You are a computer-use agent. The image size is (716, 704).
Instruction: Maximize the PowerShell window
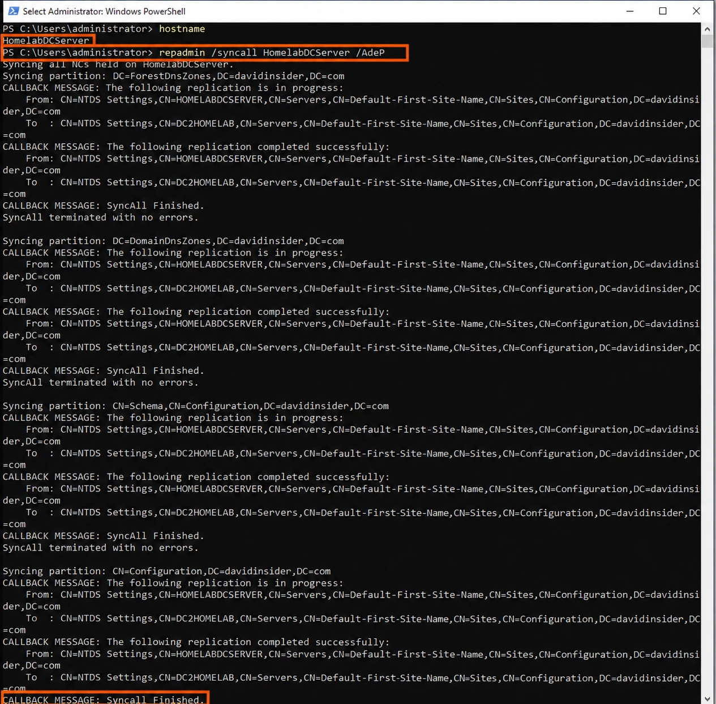[663, 11]
